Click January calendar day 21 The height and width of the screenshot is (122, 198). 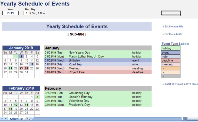tap(10, 68)
